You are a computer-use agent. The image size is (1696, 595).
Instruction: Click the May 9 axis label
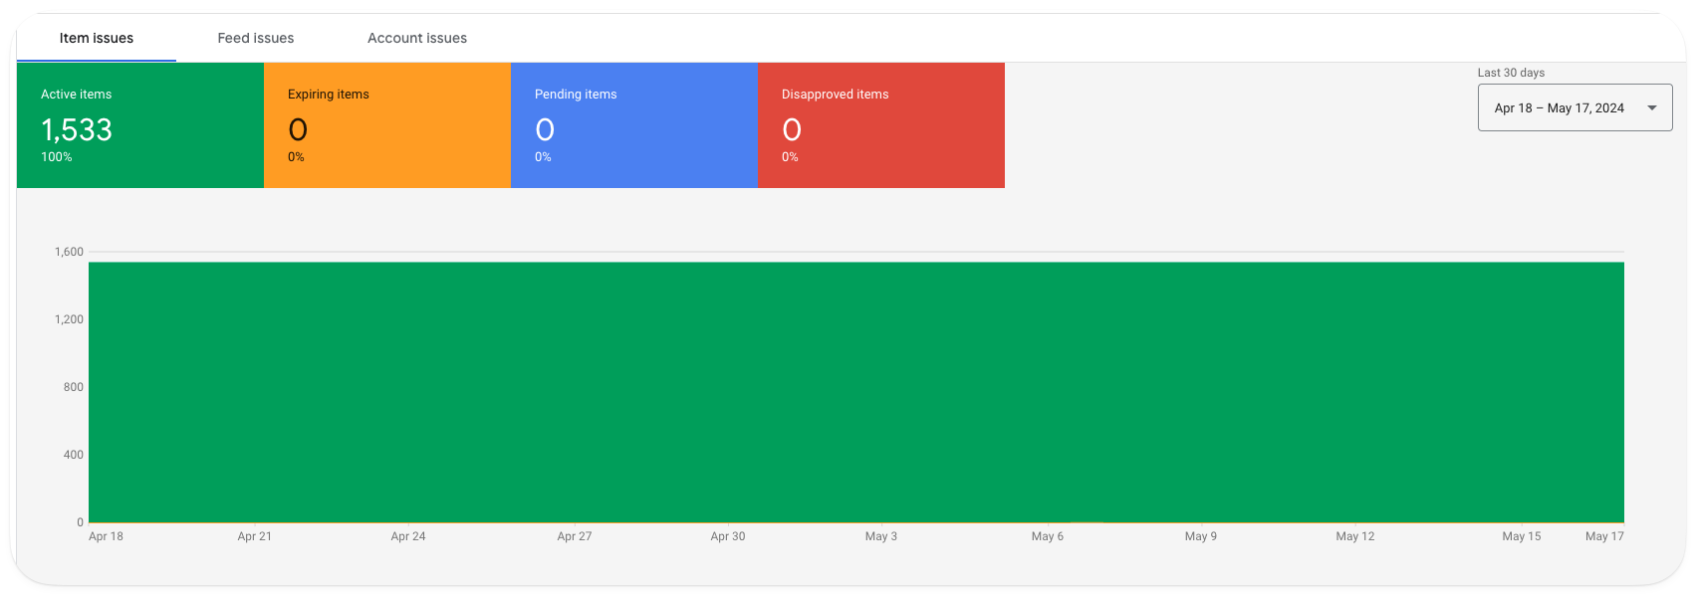click(x=1201, y=536)
